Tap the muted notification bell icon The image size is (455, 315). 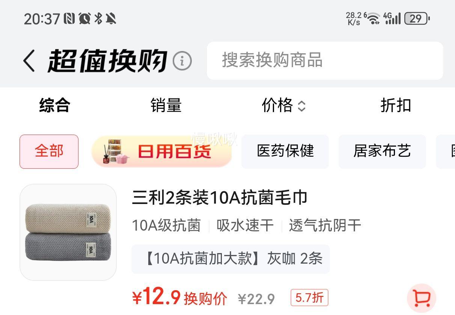(111, 18)
